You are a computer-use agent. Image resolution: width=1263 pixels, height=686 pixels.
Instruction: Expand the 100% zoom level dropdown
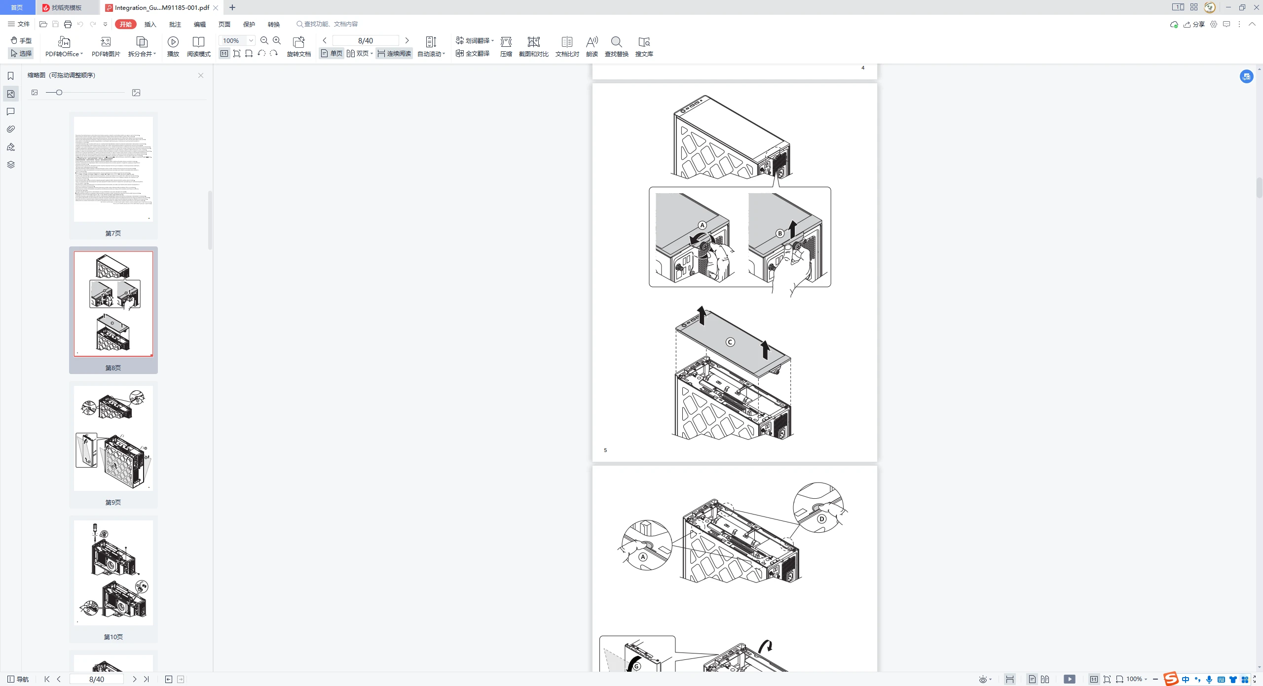[x=251, y=40]
